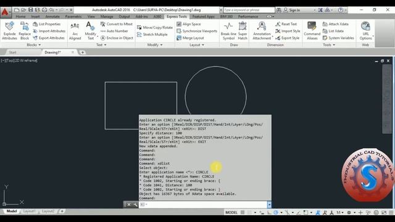Click MODEL space button in status bar

click(231, 212)
